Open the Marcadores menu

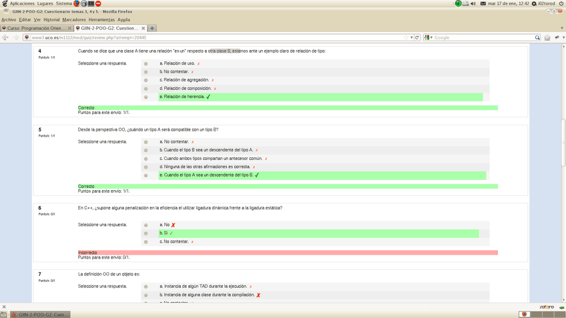pos(74,19)
